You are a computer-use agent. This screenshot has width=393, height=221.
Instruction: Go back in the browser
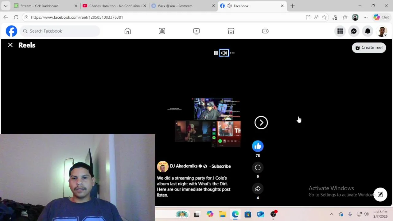6,17
